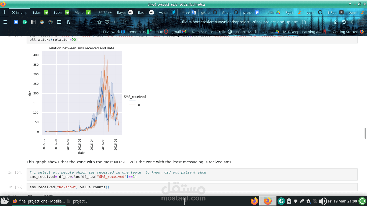Reload the current page
This screenshot has height=206, width=367.
click(344, 22)
